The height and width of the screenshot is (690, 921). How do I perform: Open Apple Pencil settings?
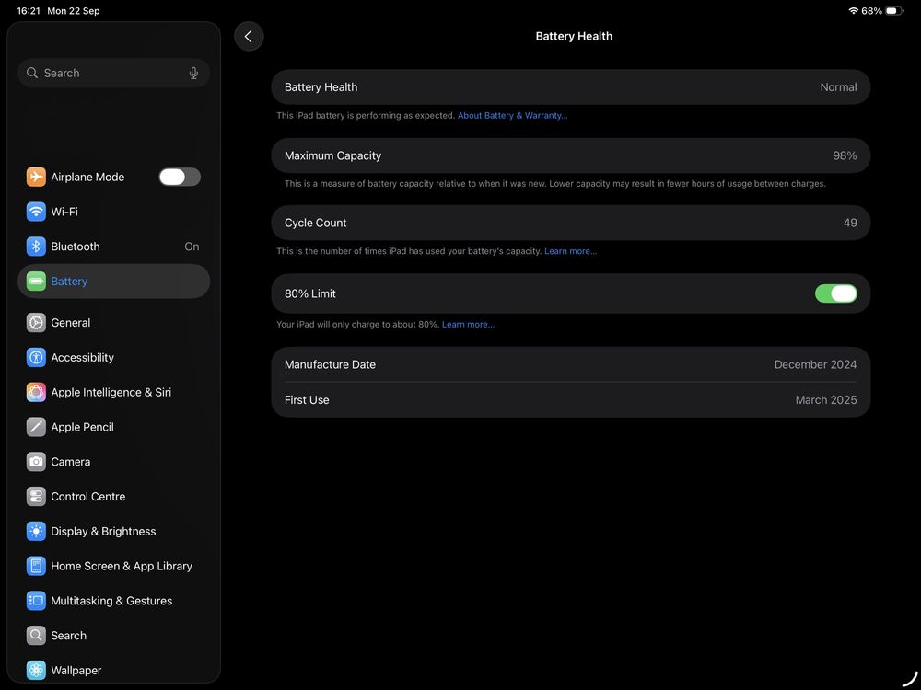[113, 427]
